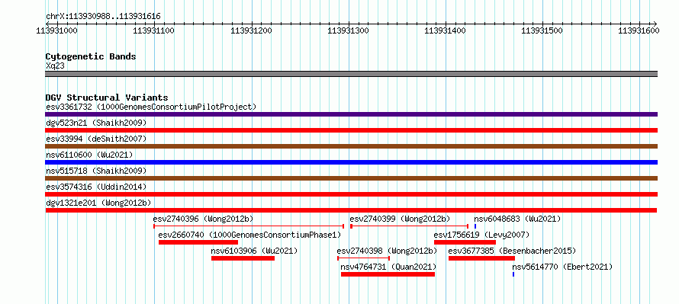Click the esv1756619 (Levy2007) label text
Viewport: 679px width, 304px height.
(481, 235)
